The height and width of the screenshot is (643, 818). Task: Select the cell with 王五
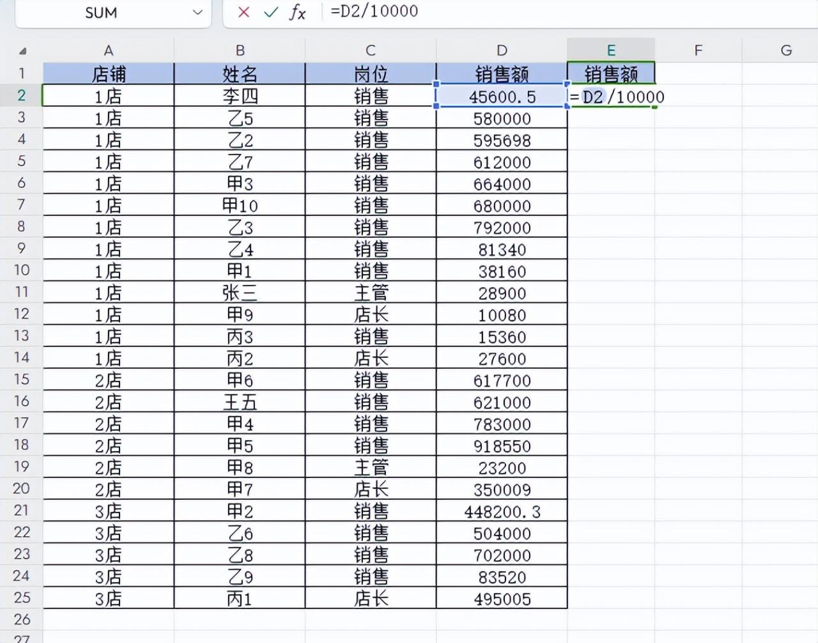coord(240,401)
